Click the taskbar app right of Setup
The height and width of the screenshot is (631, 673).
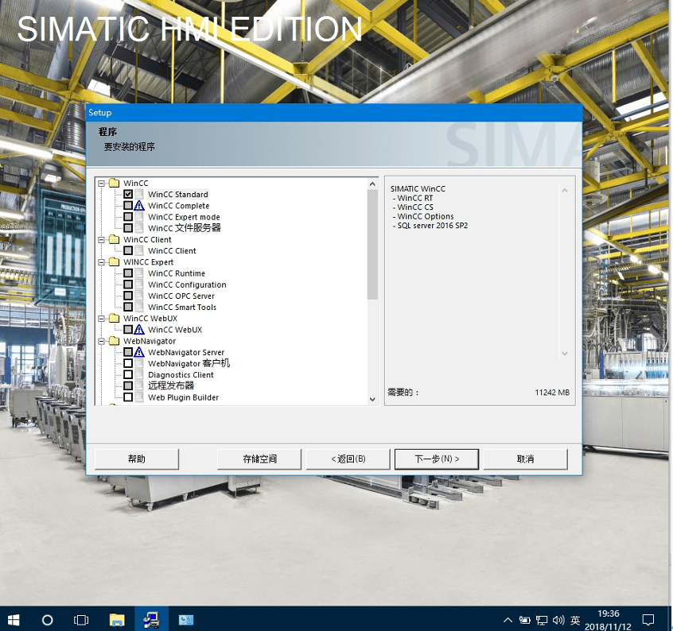(186, 620)
